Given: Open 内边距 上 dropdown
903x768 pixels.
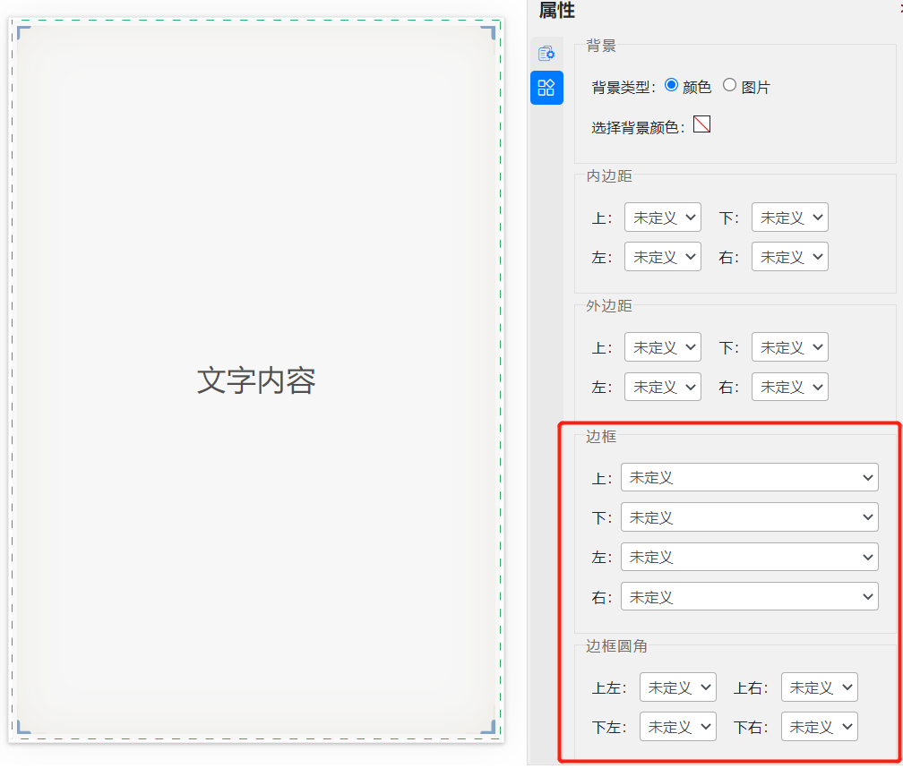Looking at the screenshot, I should [x=663, y=218].
